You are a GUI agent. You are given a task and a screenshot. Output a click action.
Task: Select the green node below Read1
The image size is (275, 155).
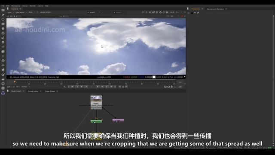[x=96, y=121]
